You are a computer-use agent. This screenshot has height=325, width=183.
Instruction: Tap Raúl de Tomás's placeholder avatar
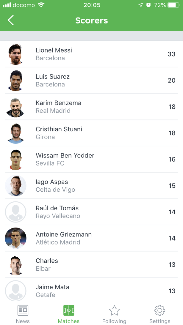tap(15, 212)
